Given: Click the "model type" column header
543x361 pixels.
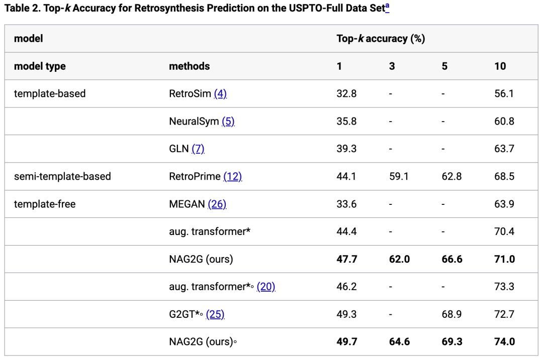Looking at the screenshot, I should tap(40, 66).
